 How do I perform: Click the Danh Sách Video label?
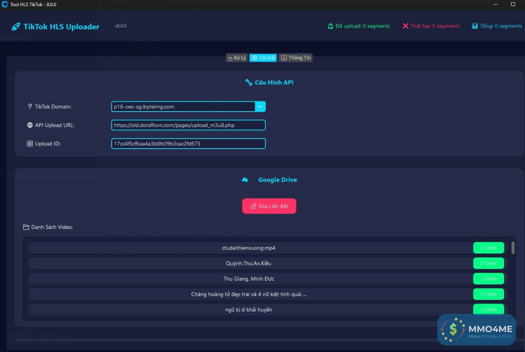[x=52, y=227]
